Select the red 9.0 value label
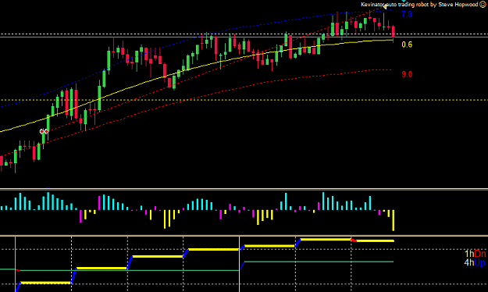The image size is (488, 292). pos(407,74)
